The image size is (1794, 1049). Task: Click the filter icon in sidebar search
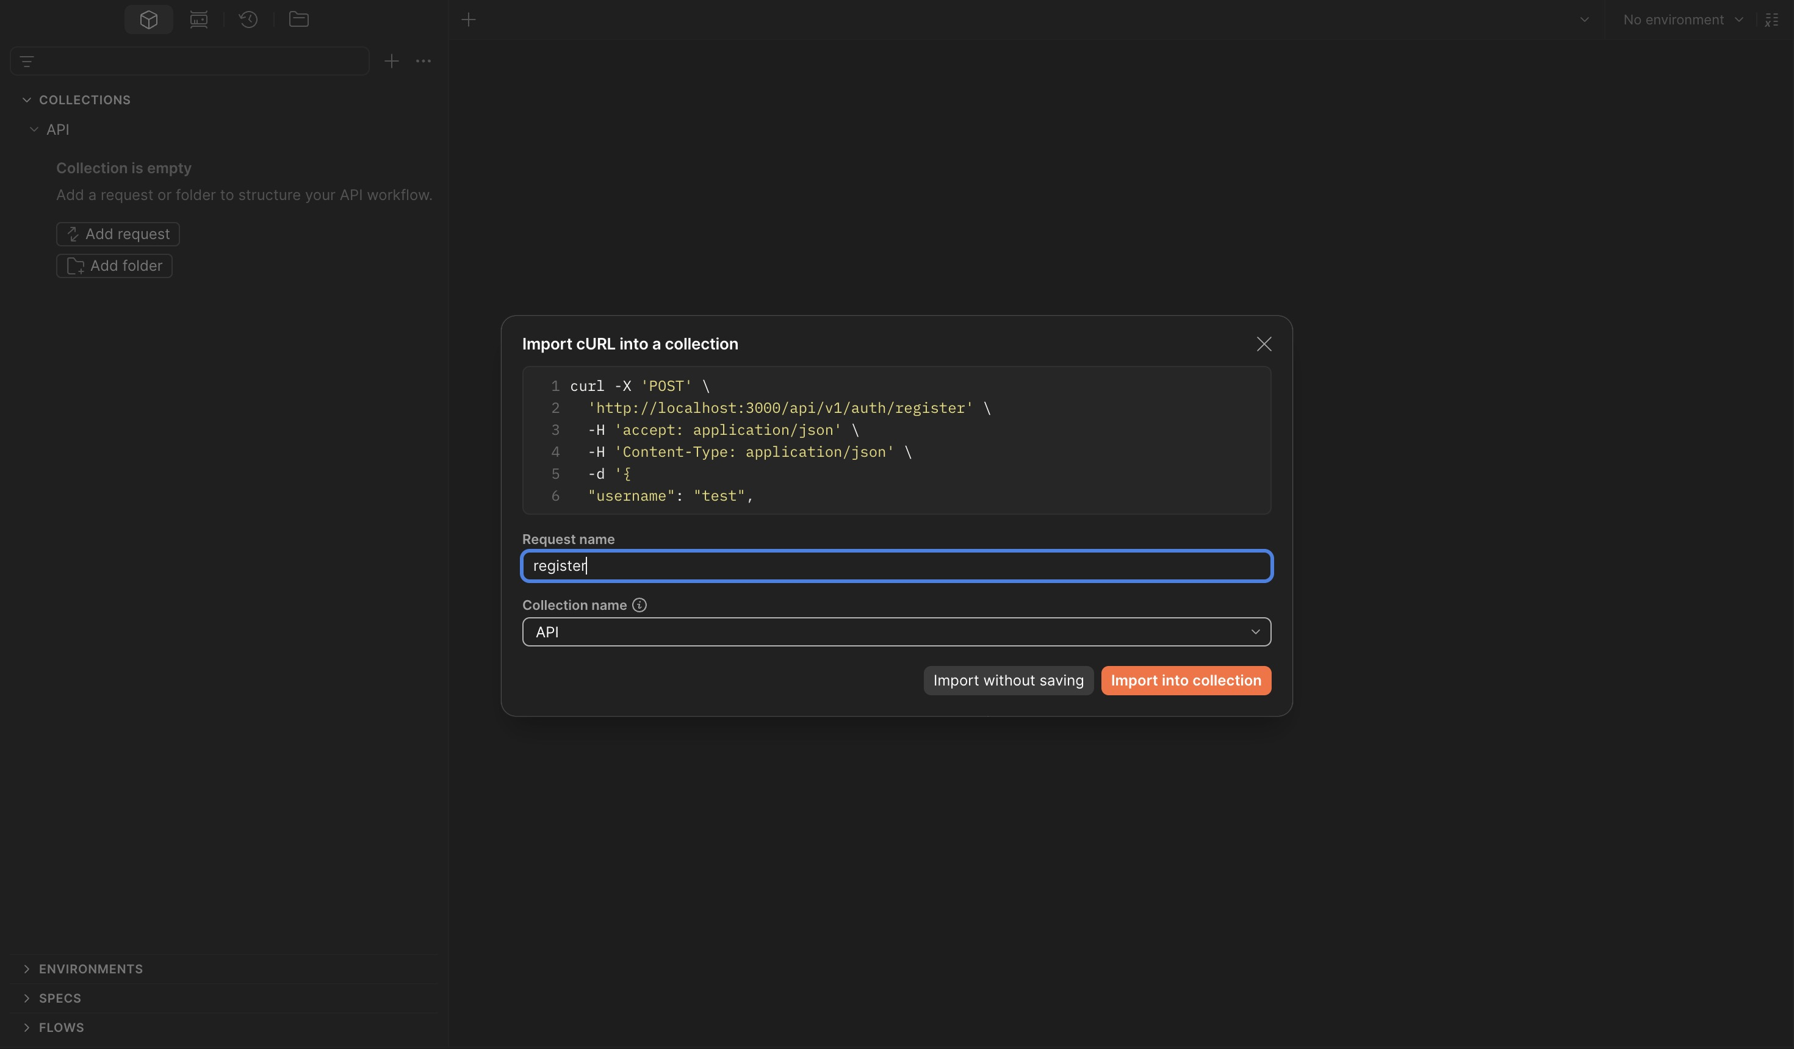27,61
